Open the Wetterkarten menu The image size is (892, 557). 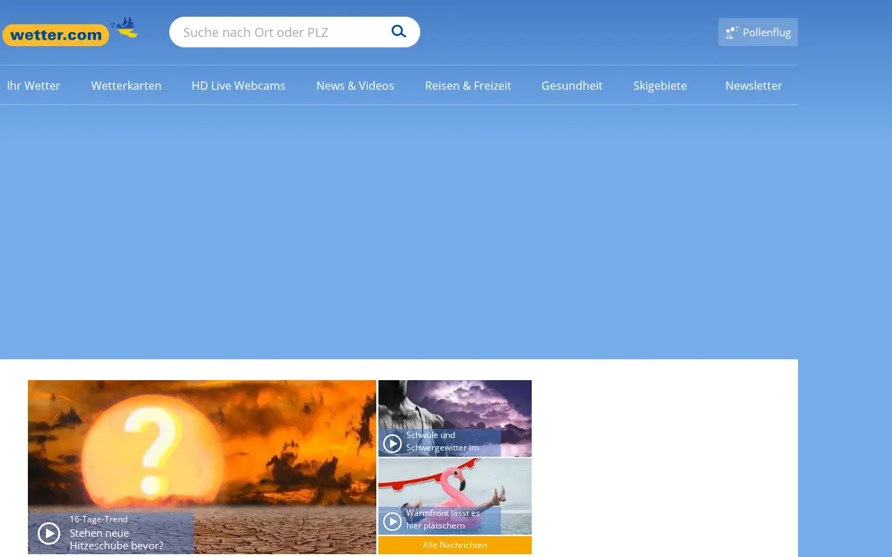pos(126,86)
